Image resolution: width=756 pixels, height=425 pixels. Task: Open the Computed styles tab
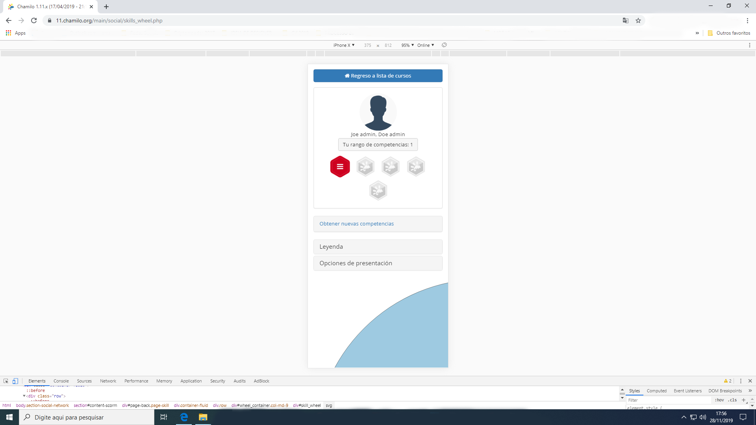pyautogui.click(x=656, y=391)
